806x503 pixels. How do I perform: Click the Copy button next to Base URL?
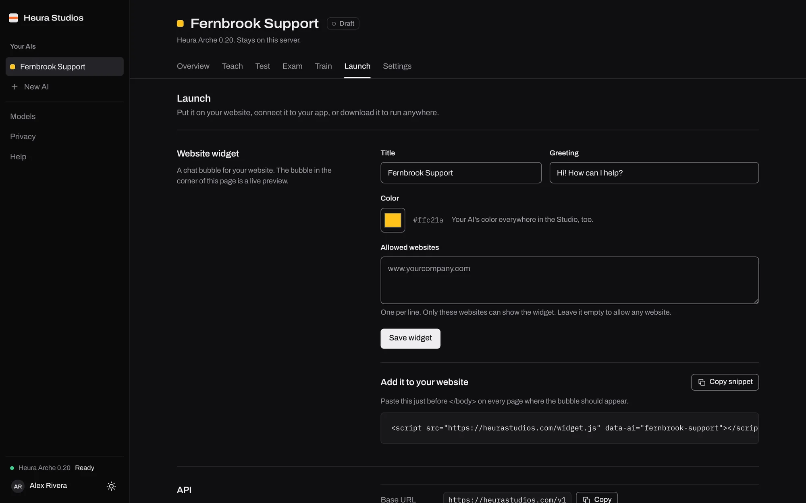[x=597, y=498]
